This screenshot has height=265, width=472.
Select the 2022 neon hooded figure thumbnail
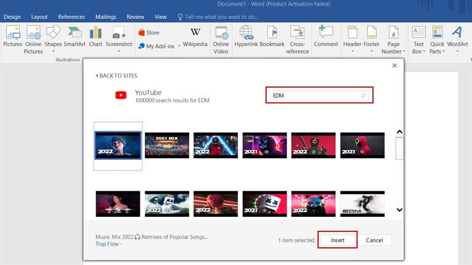coord(215,145)
